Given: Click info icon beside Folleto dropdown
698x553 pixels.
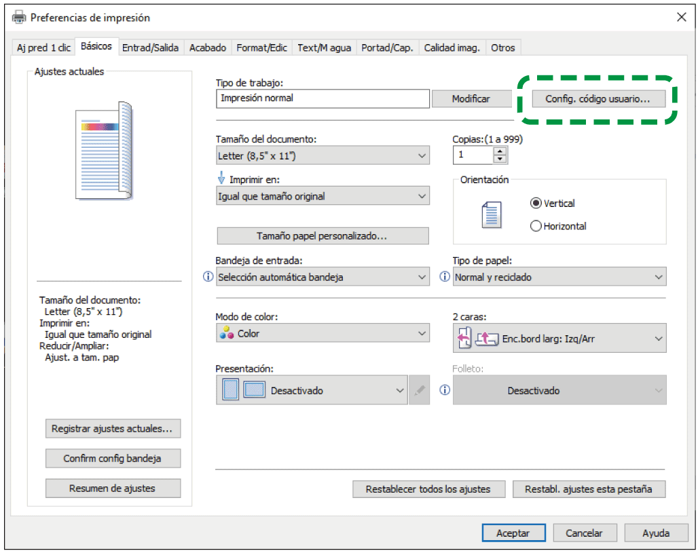Looking at the screenshot, I should (445, 390).
